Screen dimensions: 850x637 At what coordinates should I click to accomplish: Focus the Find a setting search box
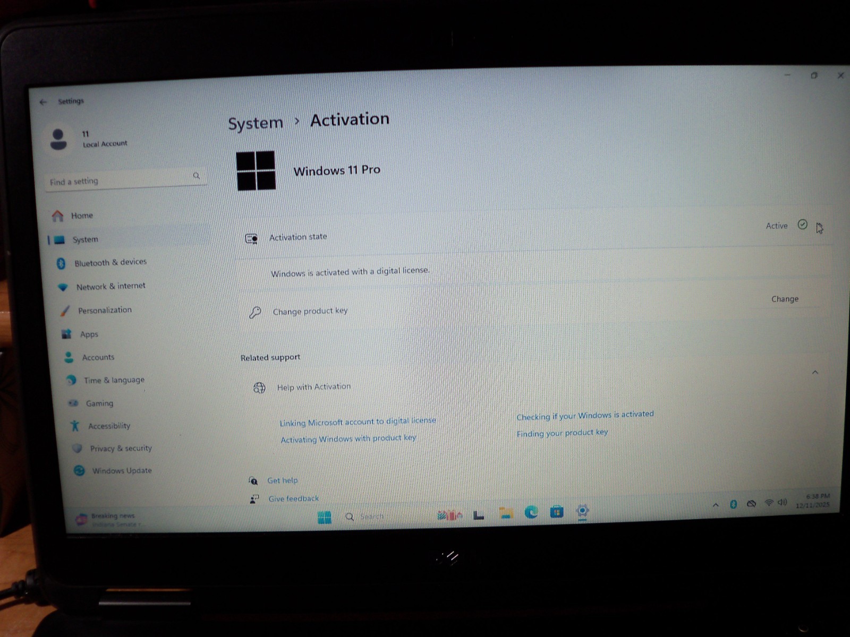tap(125, 179)
